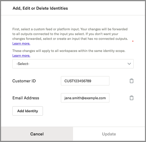The height and width of the screenshot is (142, 146).
Task: Select the Customer ID label
Action: tap(24, 81)
